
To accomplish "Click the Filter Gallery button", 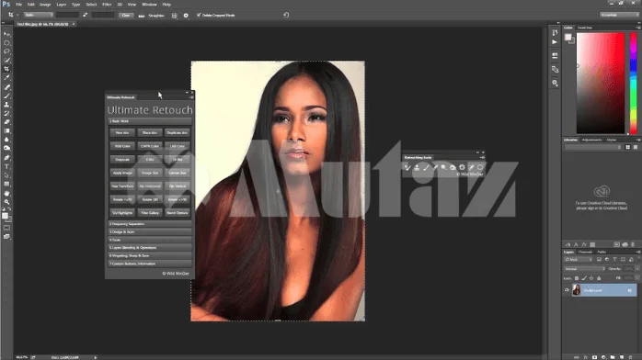I will pyautogui.click(x=150, y=212).
